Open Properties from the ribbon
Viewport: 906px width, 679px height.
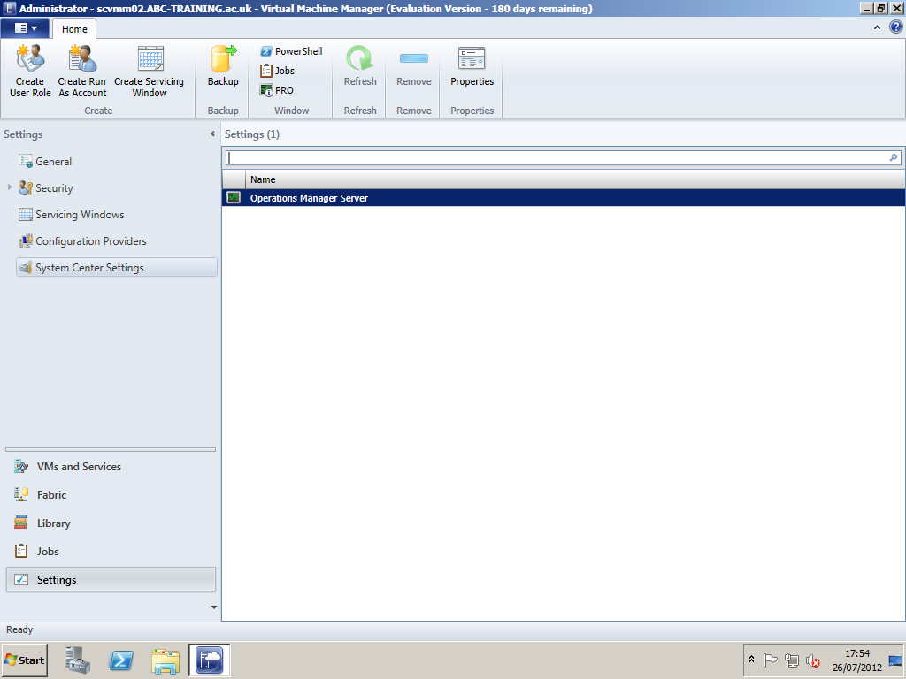472,65
